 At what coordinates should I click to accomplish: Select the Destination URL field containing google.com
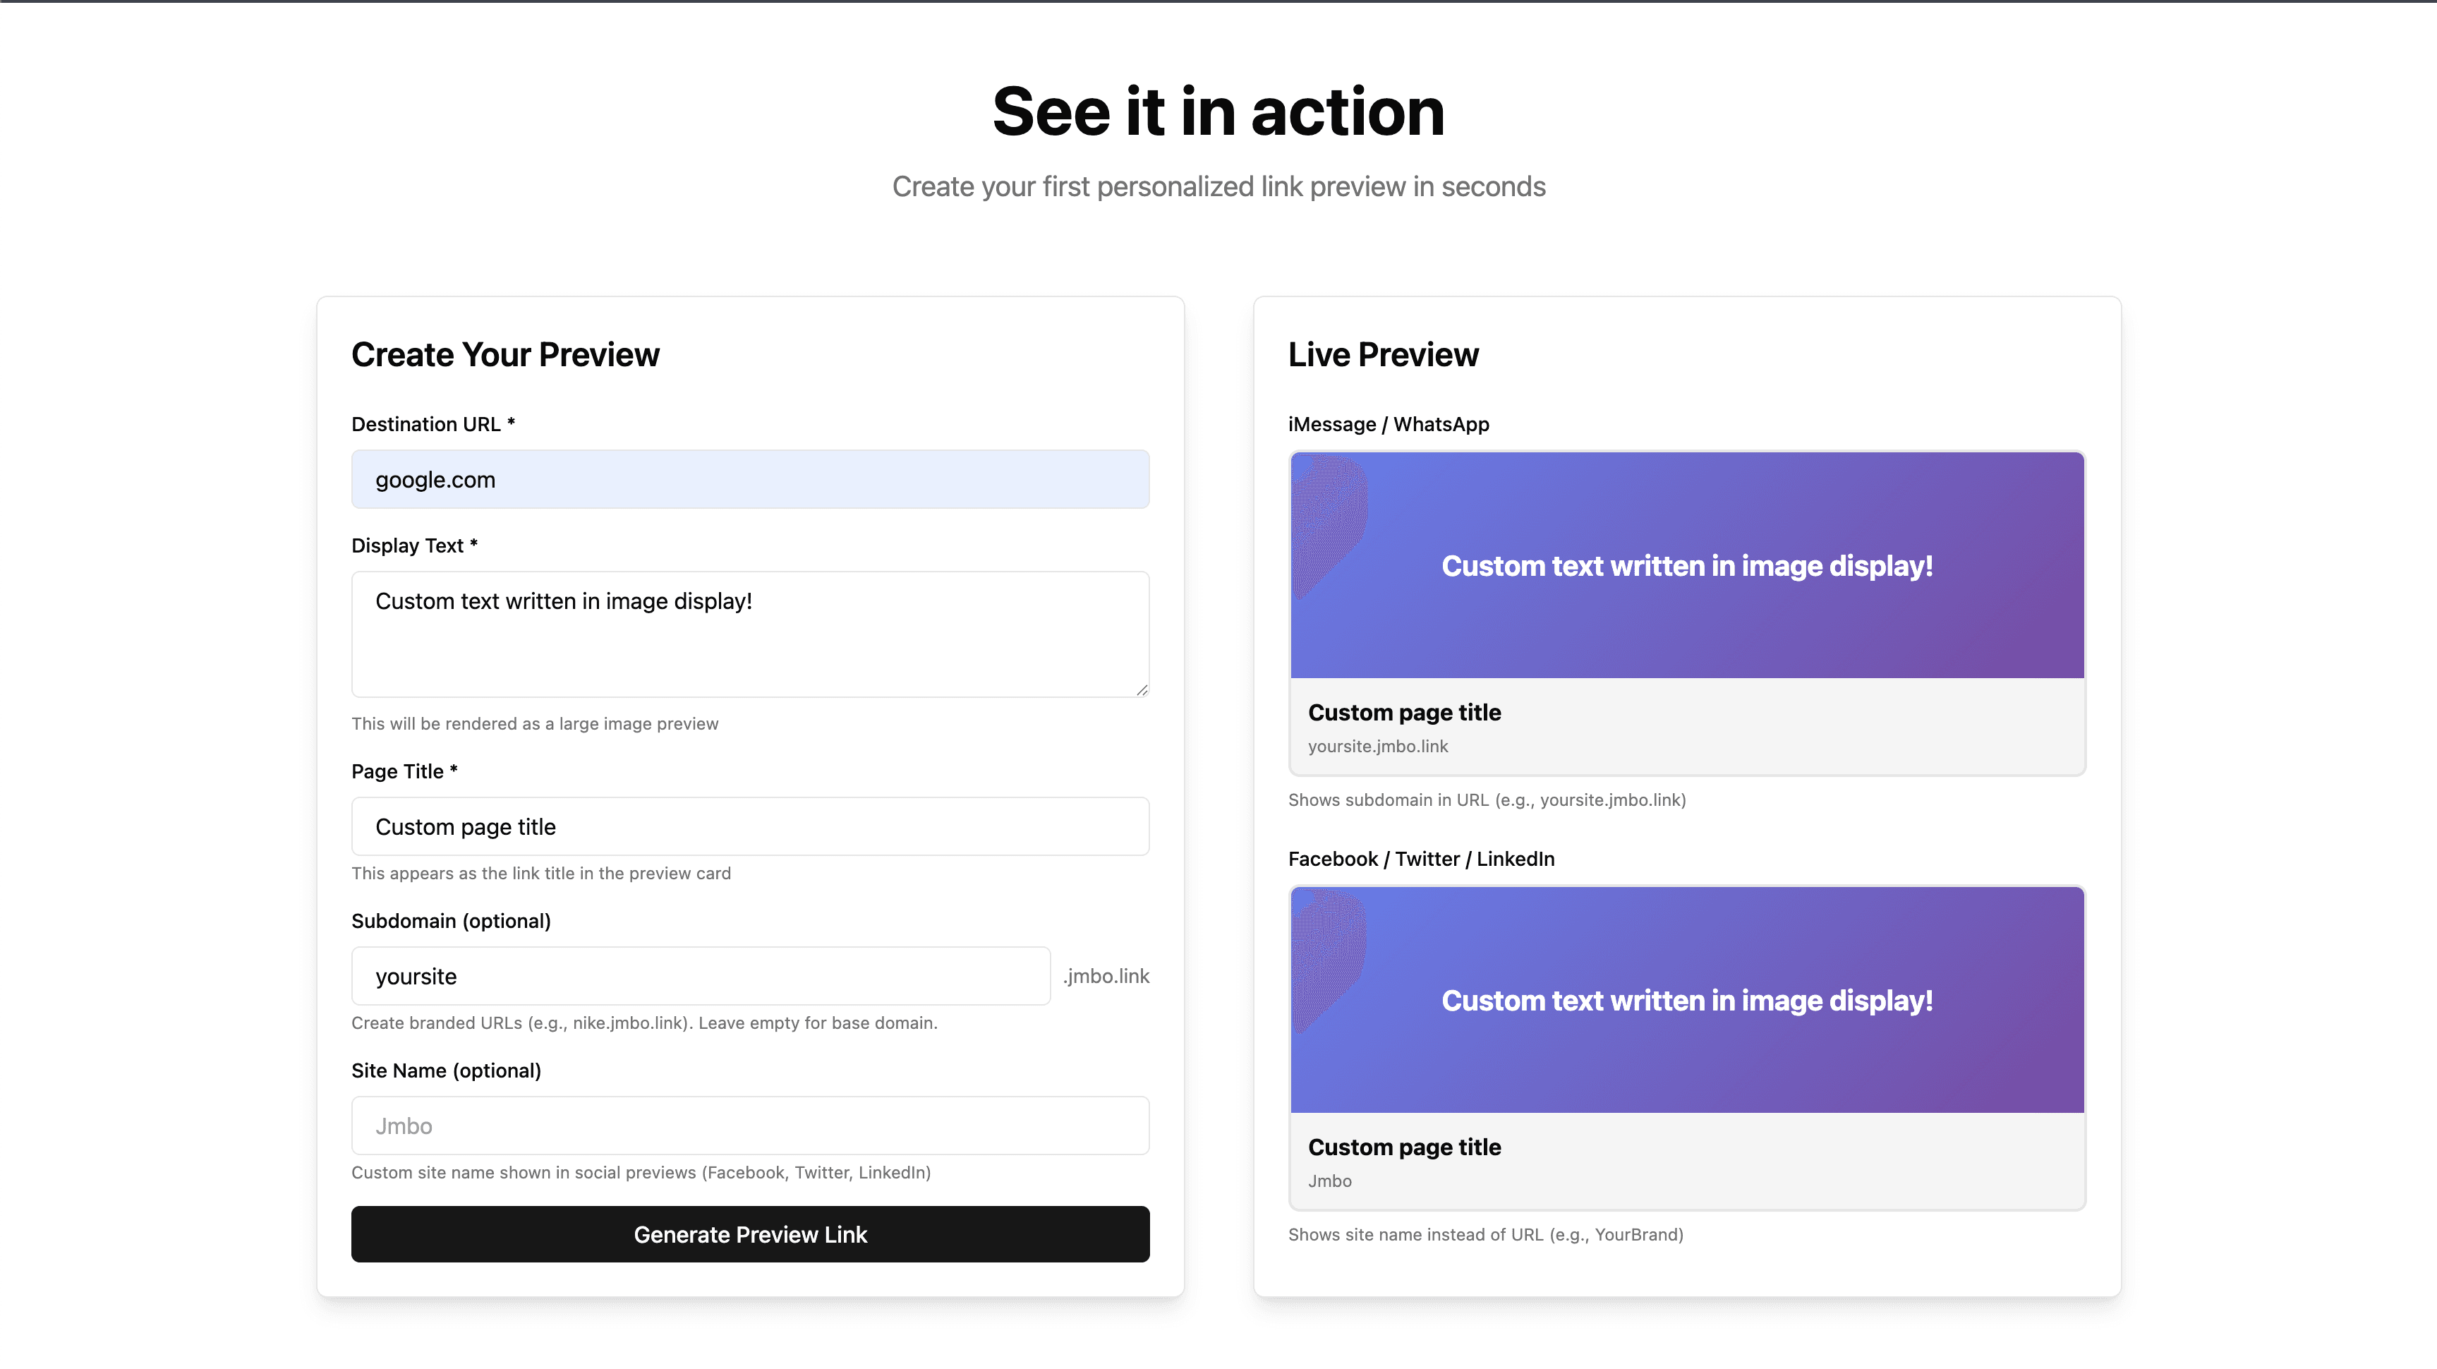pos(749,480)
